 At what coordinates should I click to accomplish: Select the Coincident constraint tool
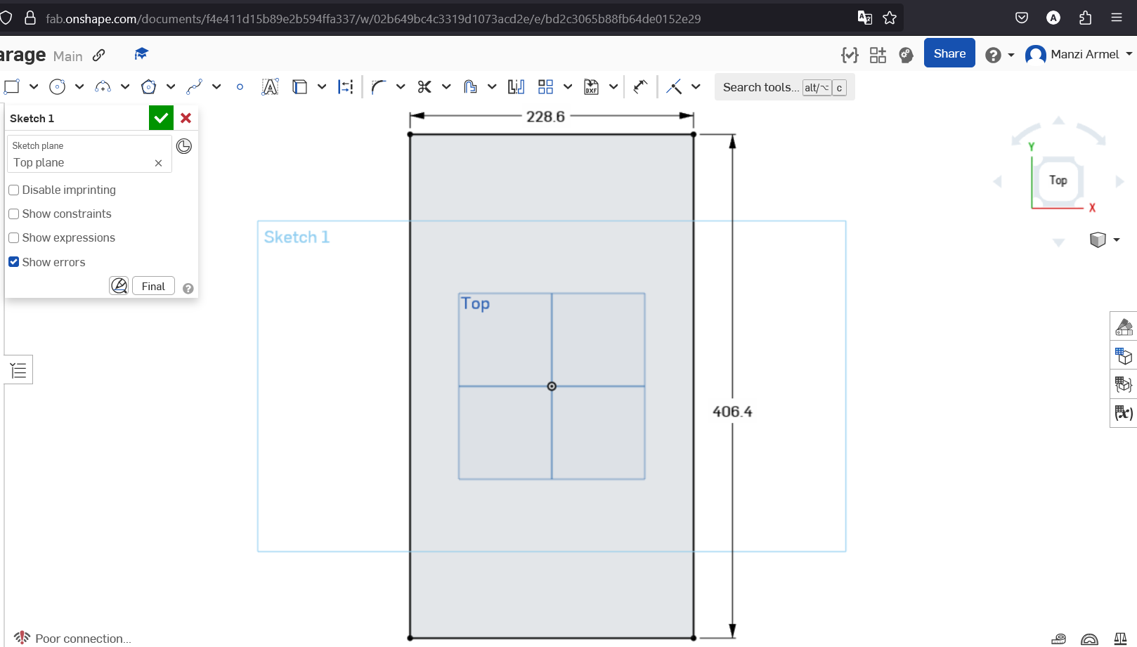(x=674, y=86)
